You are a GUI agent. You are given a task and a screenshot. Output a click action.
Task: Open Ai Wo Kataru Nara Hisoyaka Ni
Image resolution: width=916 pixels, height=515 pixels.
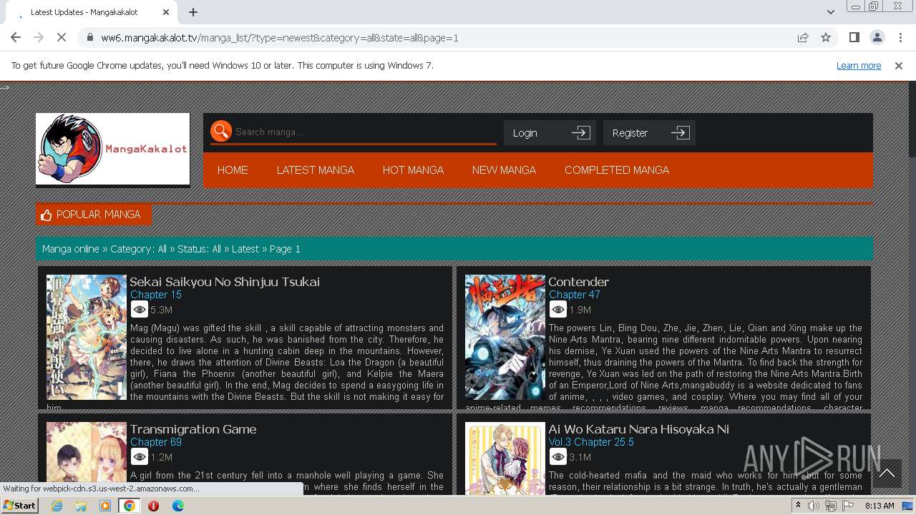tap(638, 429)
